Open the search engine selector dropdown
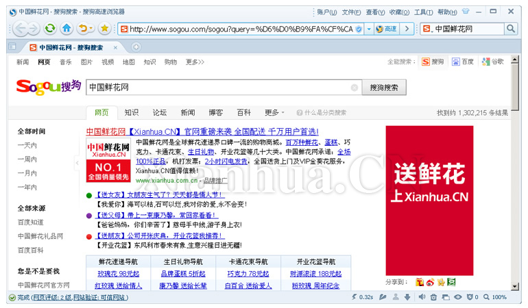 pyautogui.click(x=427, y=29)
